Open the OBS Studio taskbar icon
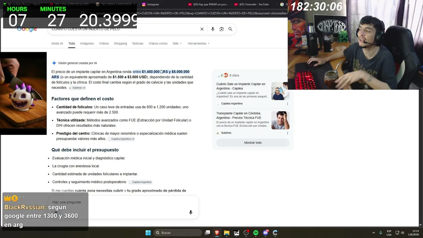 246,233
